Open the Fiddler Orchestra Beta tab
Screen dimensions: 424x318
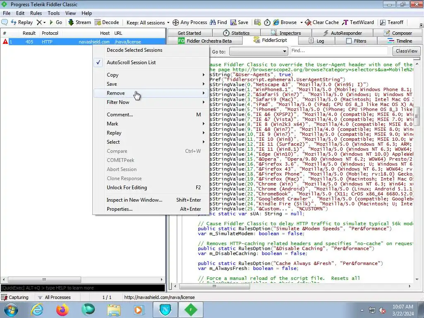tap(205, 41)
